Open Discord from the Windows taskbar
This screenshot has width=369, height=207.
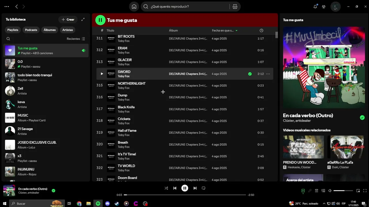[107, 204]
